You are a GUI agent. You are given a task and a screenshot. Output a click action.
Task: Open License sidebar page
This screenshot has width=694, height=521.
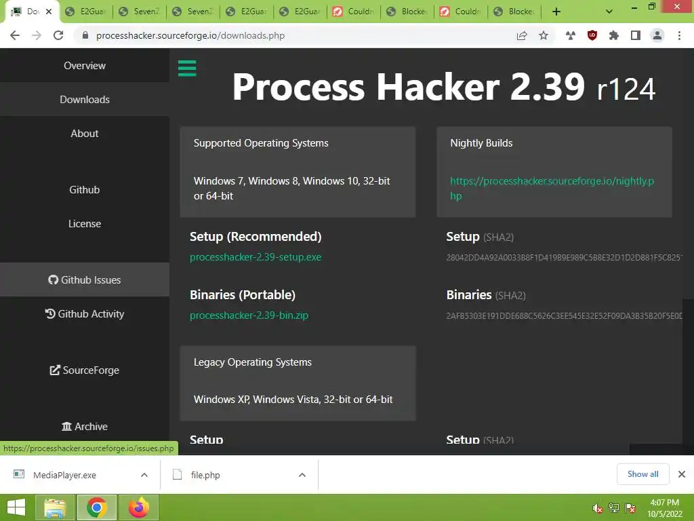click(85, 224)
